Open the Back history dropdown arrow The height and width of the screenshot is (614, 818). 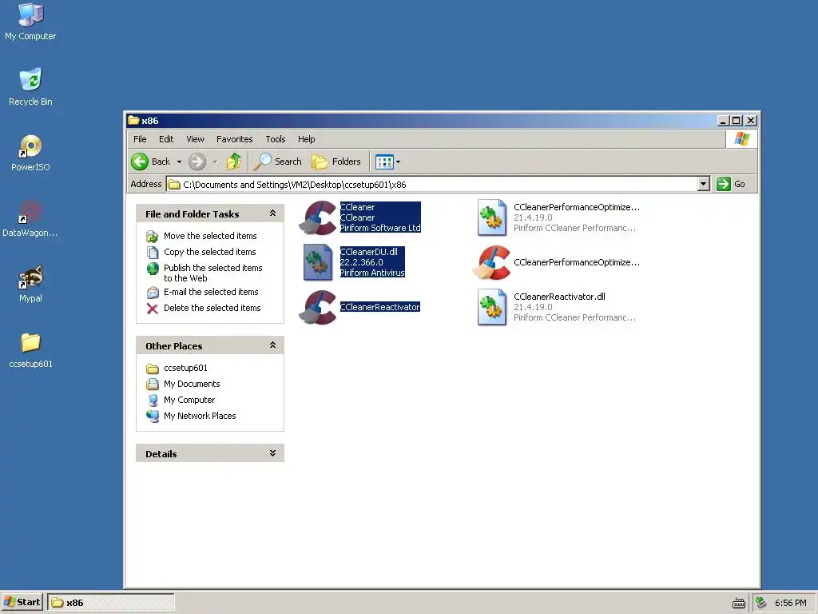tap(179, 161)
